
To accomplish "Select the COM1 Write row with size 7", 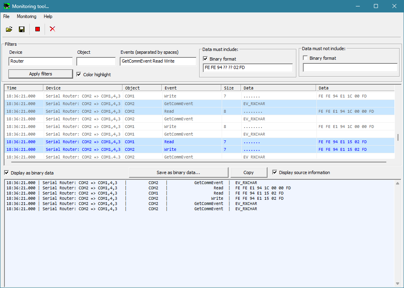I will (x=200, y=96).
